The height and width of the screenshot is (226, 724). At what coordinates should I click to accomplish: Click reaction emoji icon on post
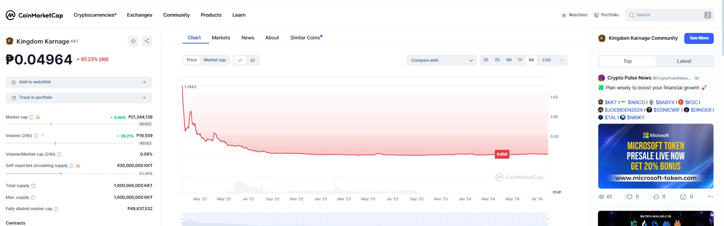coord(683,197)
